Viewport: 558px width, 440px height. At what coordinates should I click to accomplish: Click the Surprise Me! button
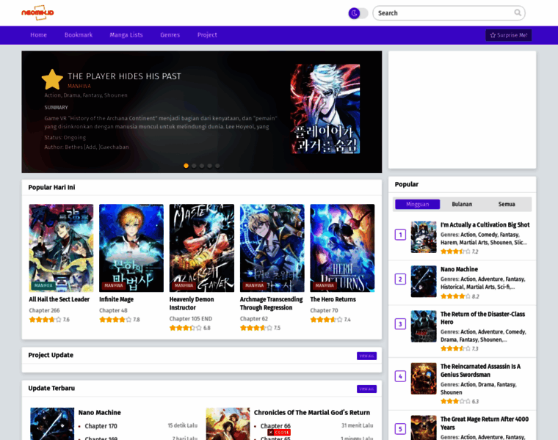(509, 35)
